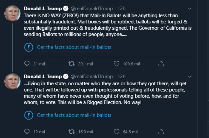
Task: Click exclamation info icon on second tweet
Action: (29, 115)
